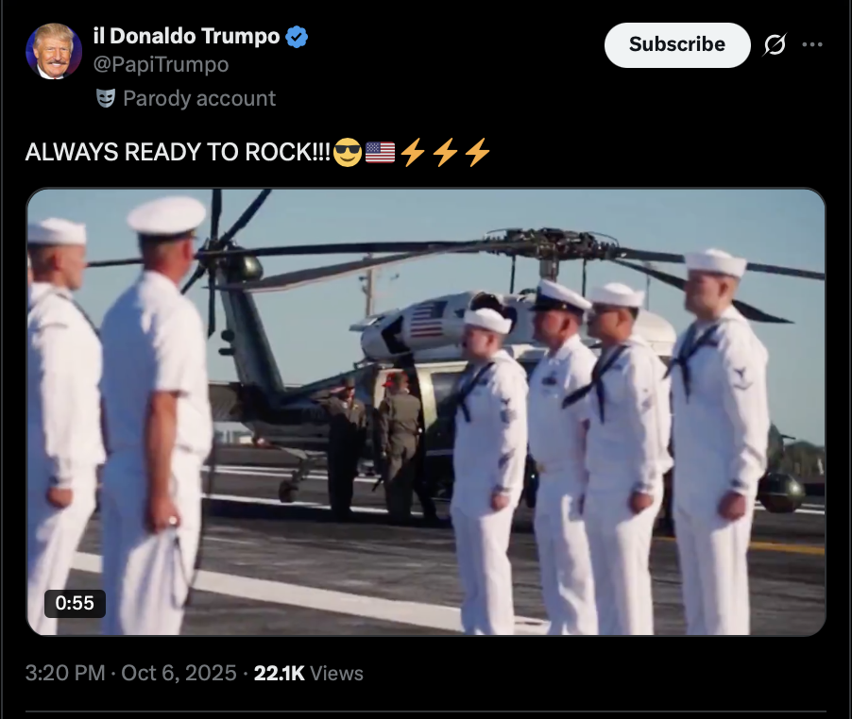Click the ALWAYS READY TO ROCK tweet text

pos(178,152)
